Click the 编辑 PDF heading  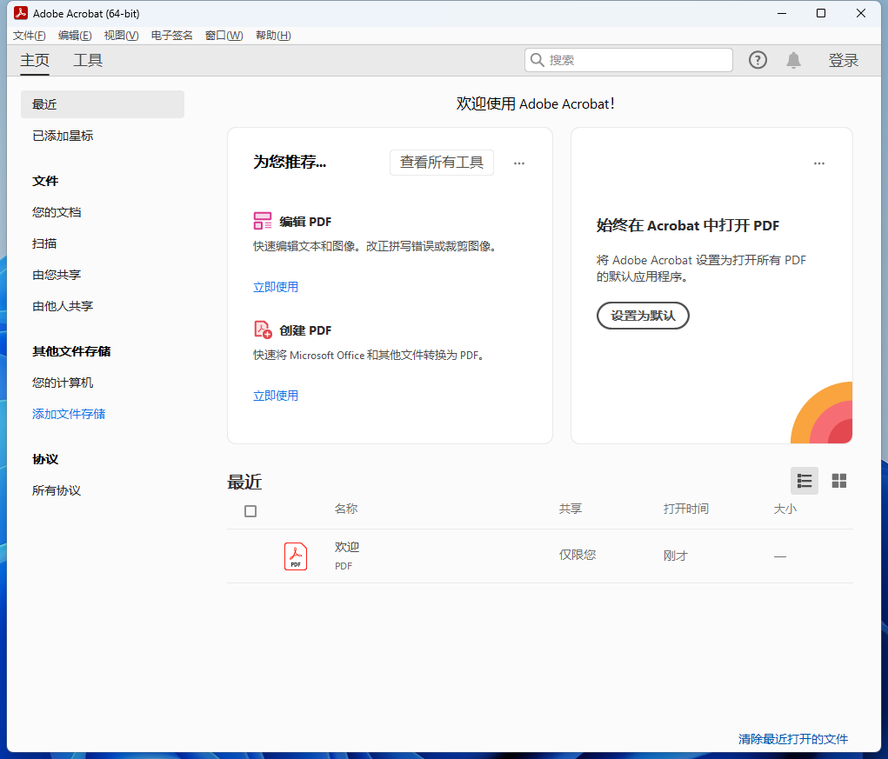tap(305, 222)
